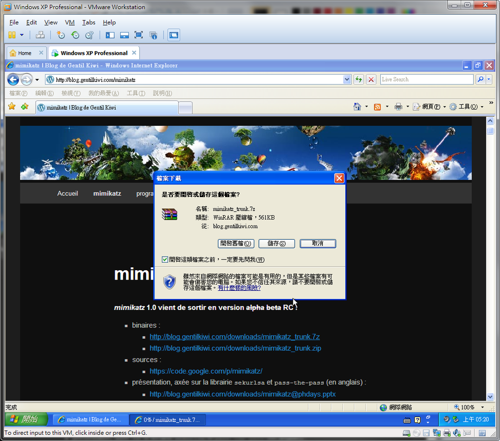Close the file download dialog
Image resolution: width=500 pixels, height=441 pixels.
pos(339,178)
